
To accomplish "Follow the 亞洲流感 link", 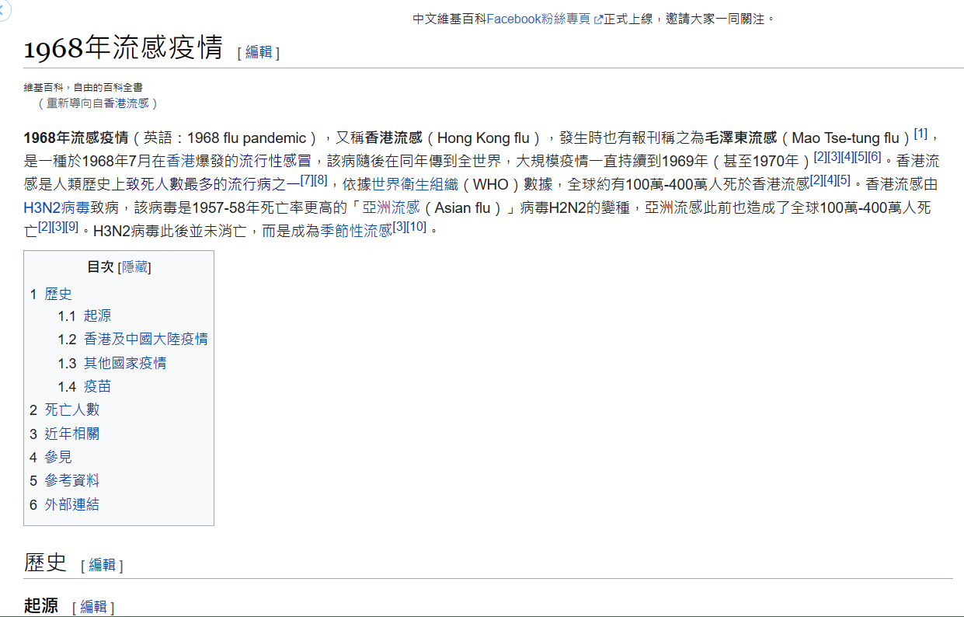I will 391,207.
